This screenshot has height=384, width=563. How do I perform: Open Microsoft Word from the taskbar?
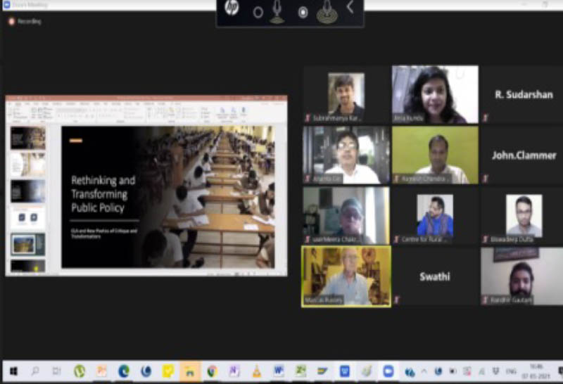tap(279, 371)
